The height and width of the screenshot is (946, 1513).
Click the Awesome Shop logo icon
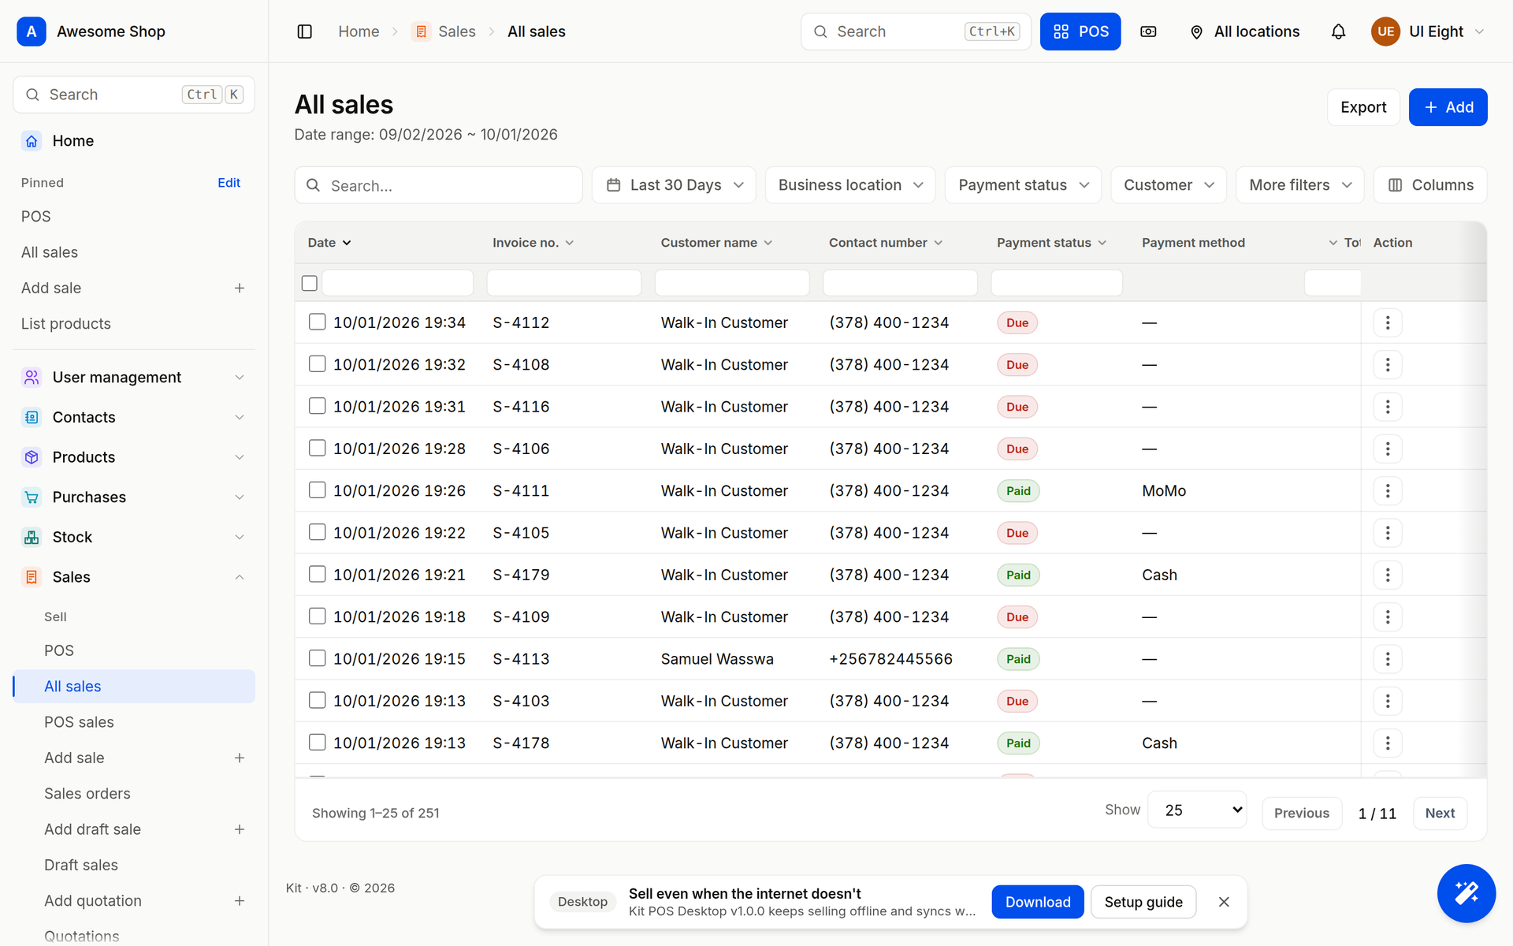32,32
